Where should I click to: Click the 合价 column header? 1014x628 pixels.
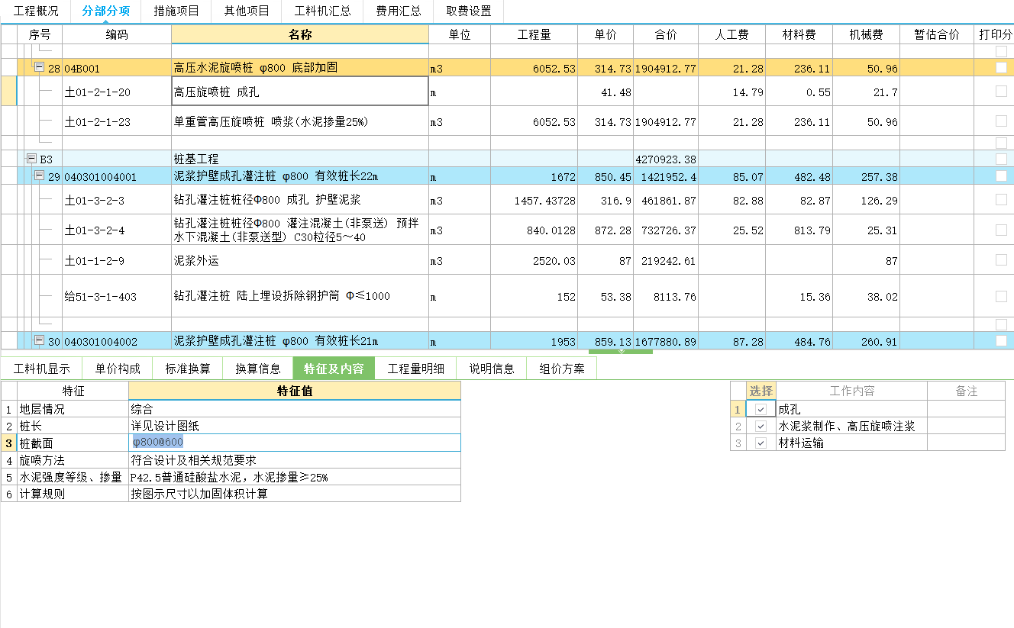pos(666,34)
